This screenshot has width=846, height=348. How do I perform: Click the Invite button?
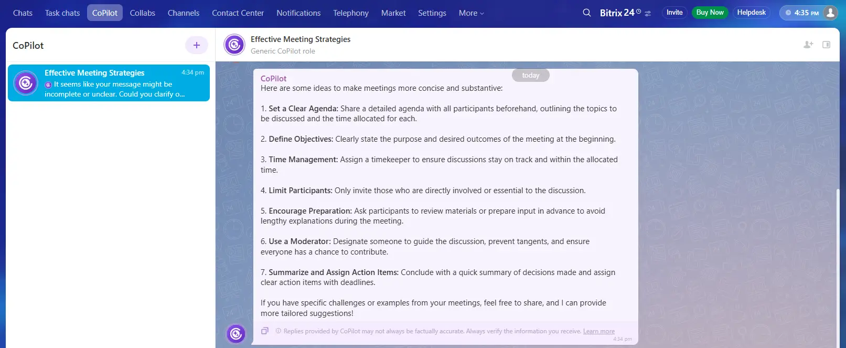coord(674,13)
